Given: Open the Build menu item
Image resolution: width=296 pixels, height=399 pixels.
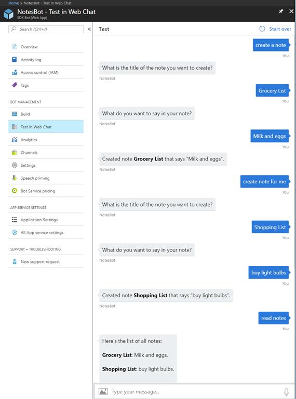Looking at the screenshot, I should point(46,114).
